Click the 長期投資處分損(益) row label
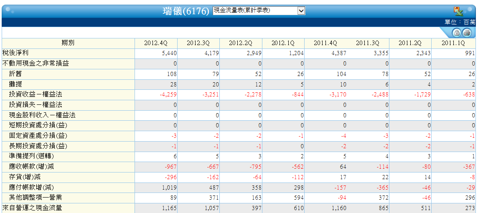The image size is (478, 213). tap(38, 146)
